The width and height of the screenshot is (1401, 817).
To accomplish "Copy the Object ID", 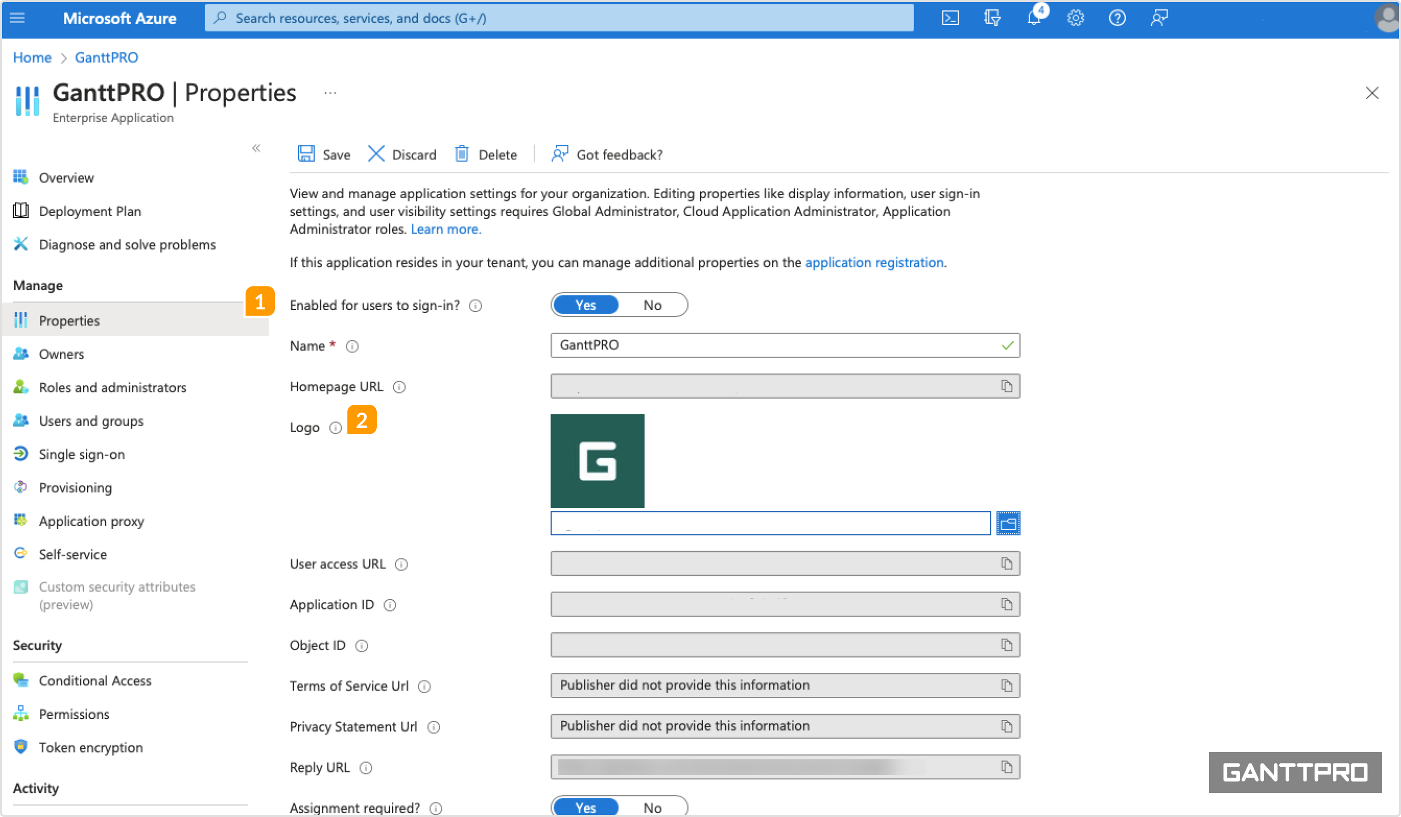I will pyautogui.click(x=1006, y=644).
